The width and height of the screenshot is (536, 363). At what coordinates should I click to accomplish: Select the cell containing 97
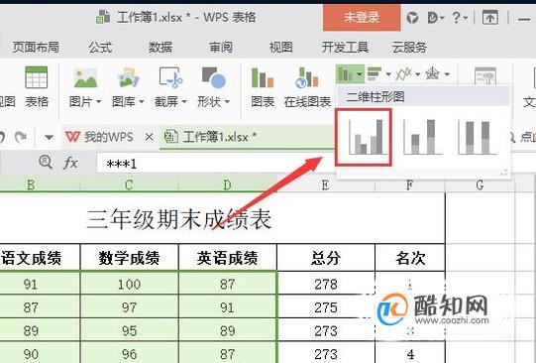click(129, 306)
